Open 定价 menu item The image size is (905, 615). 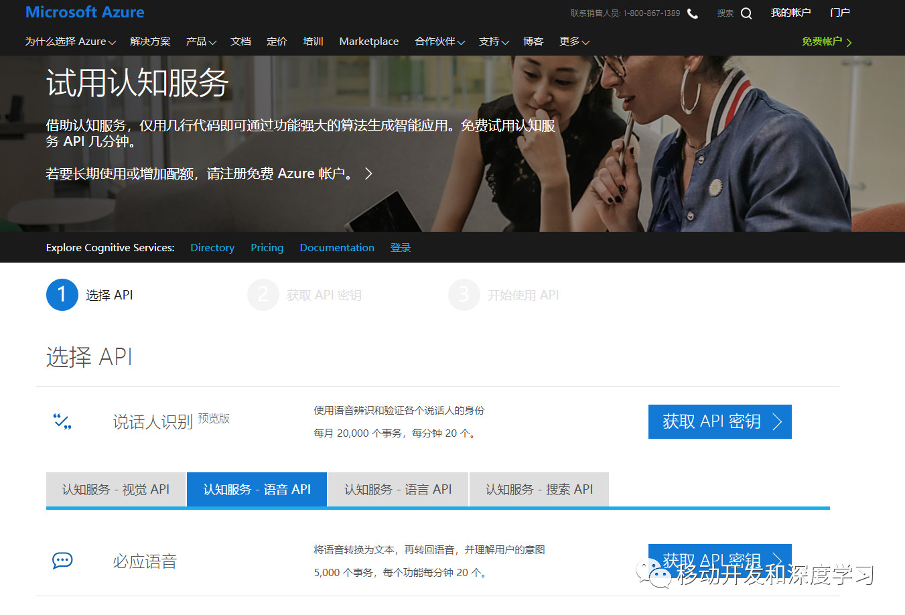tap(277, 42)
